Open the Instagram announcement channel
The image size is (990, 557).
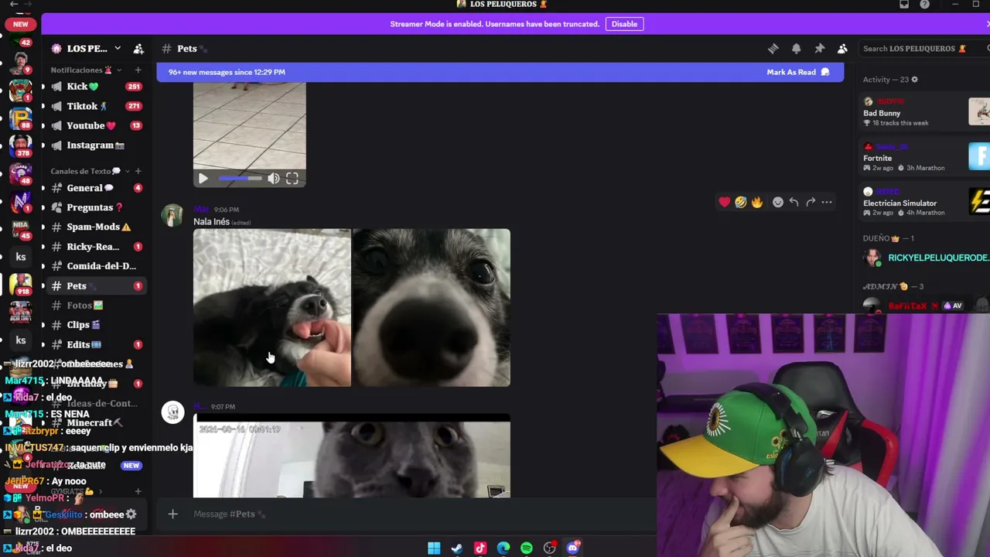(94, 145)
